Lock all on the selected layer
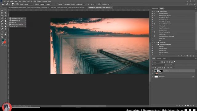 165,68
